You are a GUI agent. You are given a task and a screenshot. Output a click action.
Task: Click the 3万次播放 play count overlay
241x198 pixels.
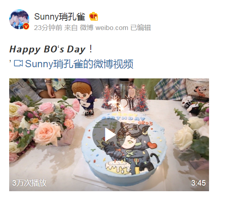(x=29, y=183)
